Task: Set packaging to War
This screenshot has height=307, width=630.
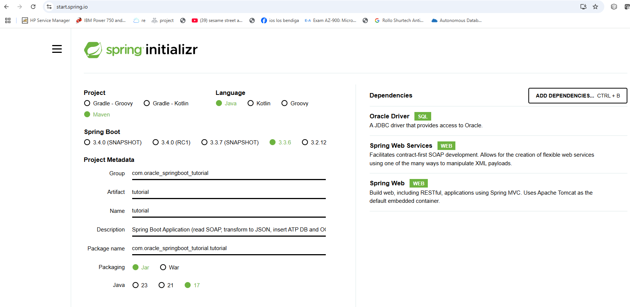Action: 169,268
